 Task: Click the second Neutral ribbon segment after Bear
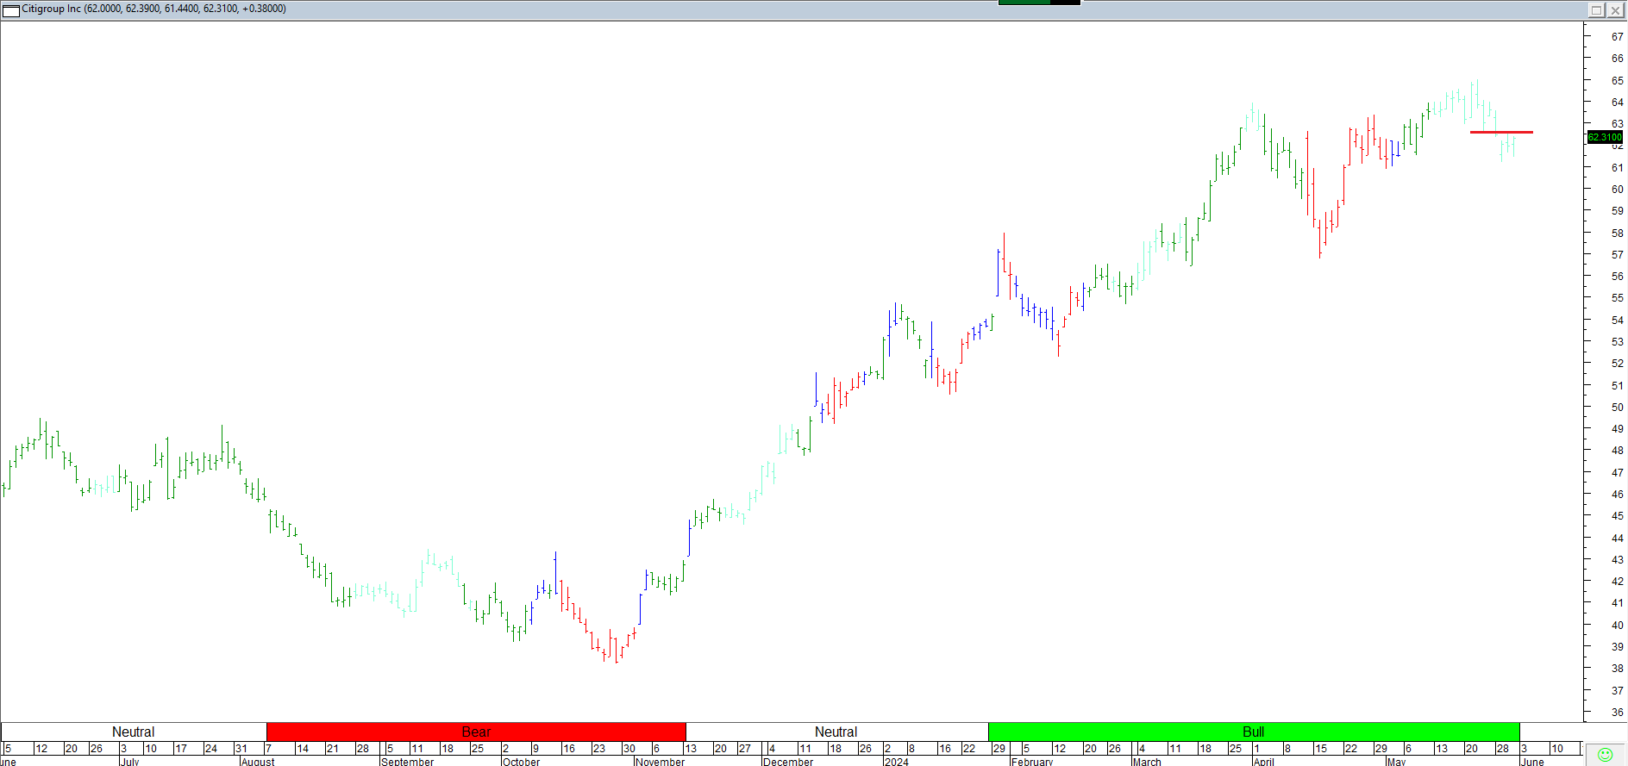(x=836, y=732)
